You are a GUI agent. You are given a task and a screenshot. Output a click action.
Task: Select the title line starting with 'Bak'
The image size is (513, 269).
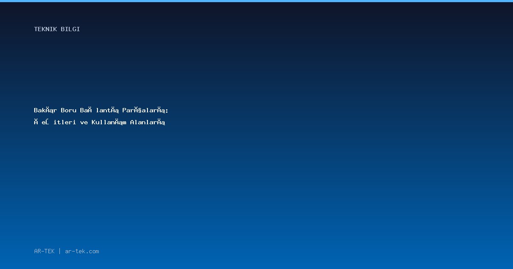pos(101,110)
